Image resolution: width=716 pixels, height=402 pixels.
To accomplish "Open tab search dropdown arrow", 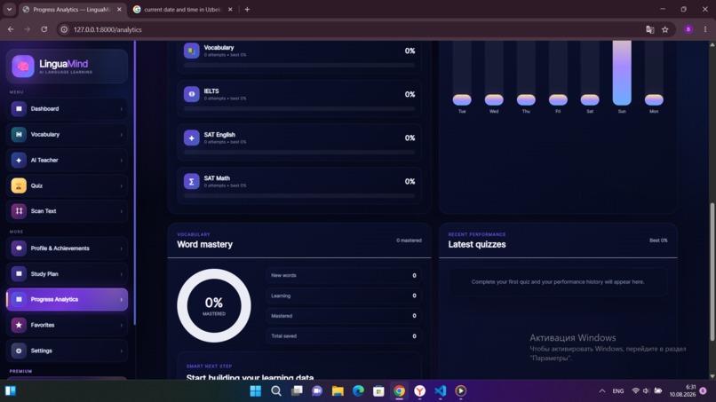I will (x=9, y=9).
